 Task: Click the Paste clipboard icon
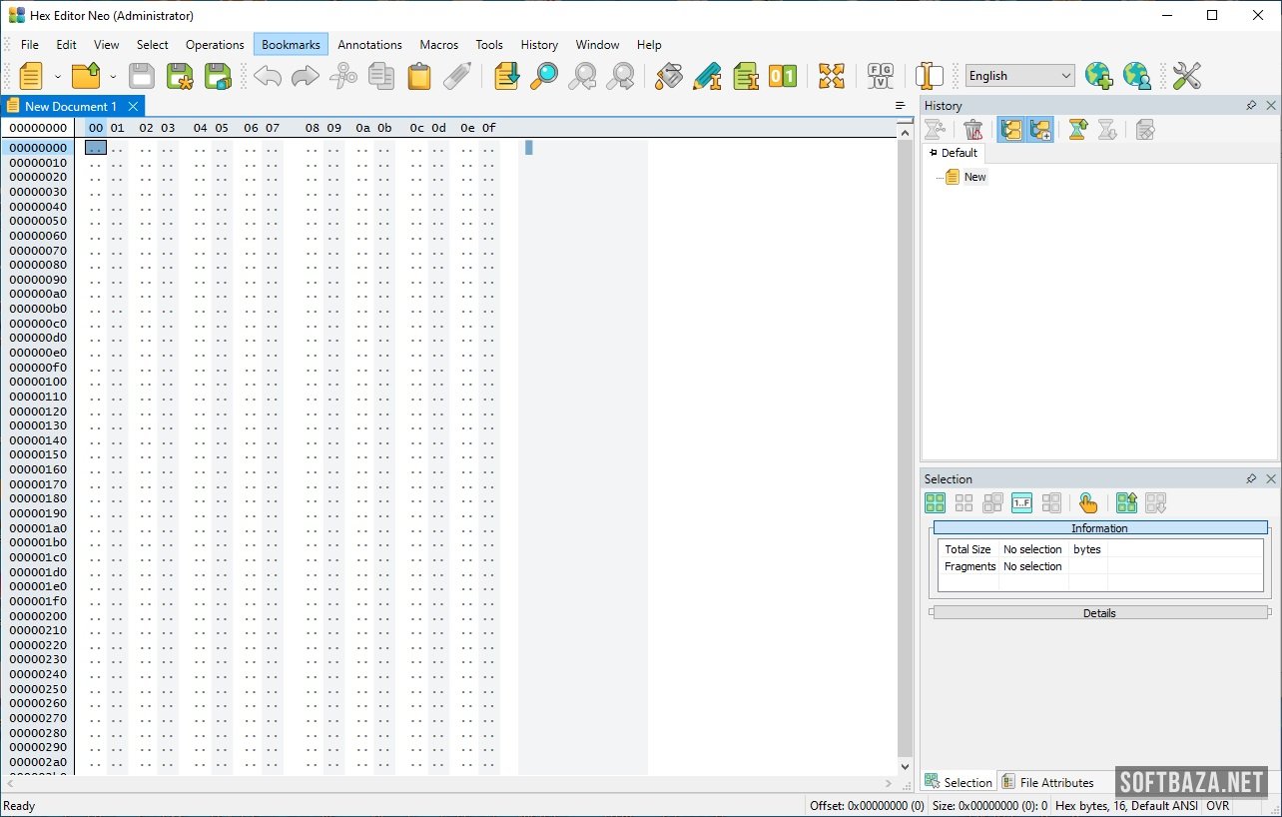[419, 76]
